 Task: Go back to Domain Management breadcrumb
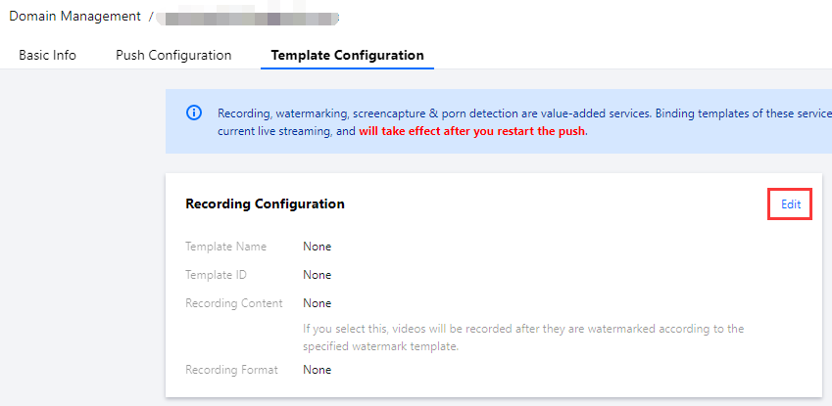[74, 17]
